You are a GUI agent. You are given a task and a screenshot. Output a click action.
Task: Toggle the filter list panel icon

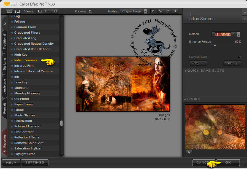(x=17, y=11)
